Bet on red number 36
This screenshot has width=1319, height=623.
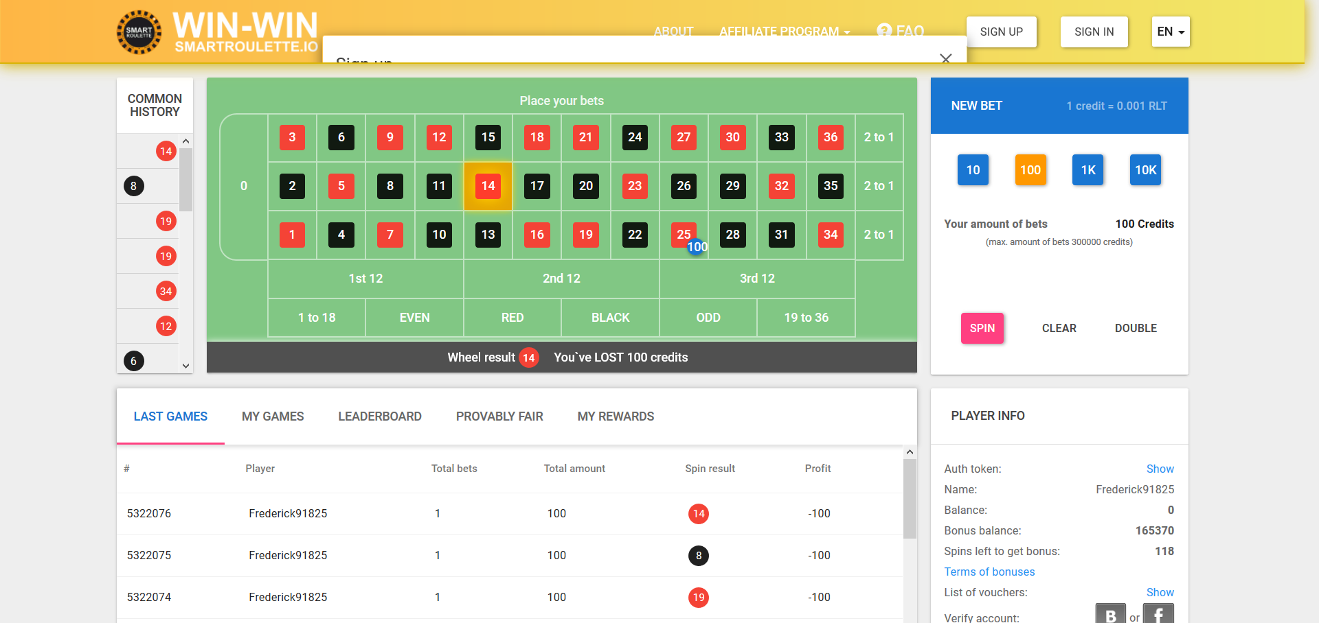coord(831,137)
